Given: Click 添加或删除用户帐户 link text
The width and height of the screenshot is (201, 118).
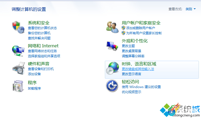Looking at the screenshot, I should pos(141,28).
